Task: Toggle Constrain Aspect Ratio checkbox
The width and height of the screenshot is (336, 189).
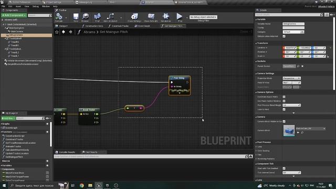Action: tap(284, 97)
